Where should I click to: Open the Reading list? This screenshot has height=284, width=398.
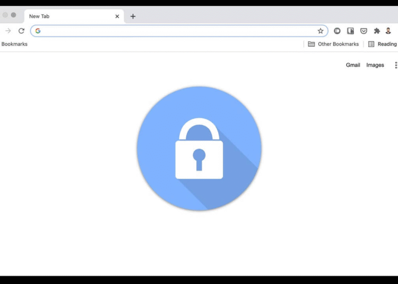coord(383,44)
